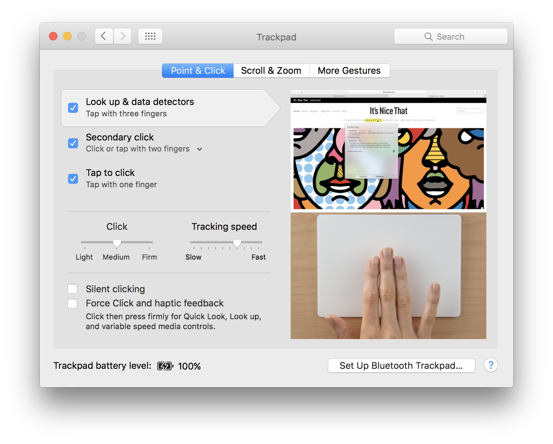
Task: Focus the Search field
Action: pyautogui.click(x=451, y=36)
